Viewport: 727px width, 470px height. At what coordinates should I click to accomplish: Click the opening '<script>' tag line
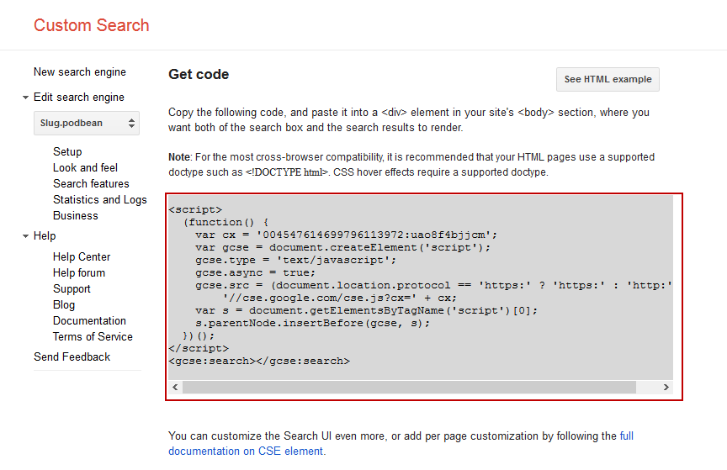[x=195, y=210]
